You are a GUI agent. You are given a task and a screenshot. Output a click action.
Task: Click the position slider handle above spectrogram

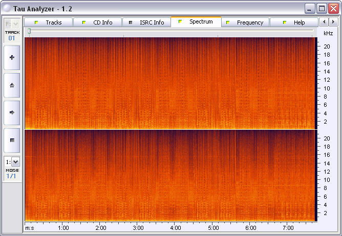[29, 32]
